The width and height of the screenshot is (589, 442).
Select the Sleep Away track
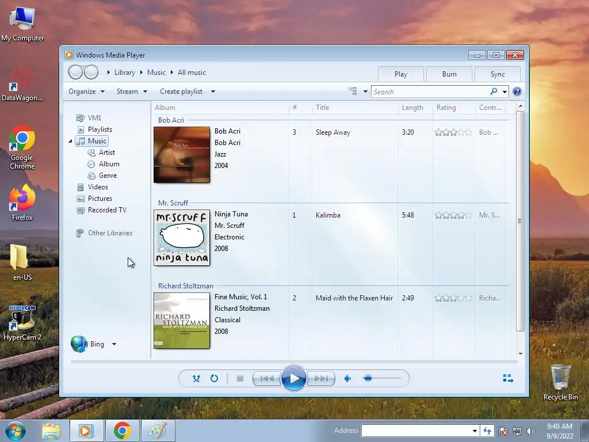(x=333, y=132)
